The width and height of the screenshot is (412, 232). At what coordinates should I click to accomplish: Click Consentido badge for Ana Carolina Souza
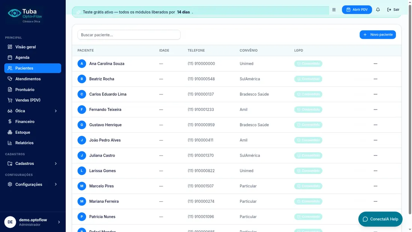308,64
